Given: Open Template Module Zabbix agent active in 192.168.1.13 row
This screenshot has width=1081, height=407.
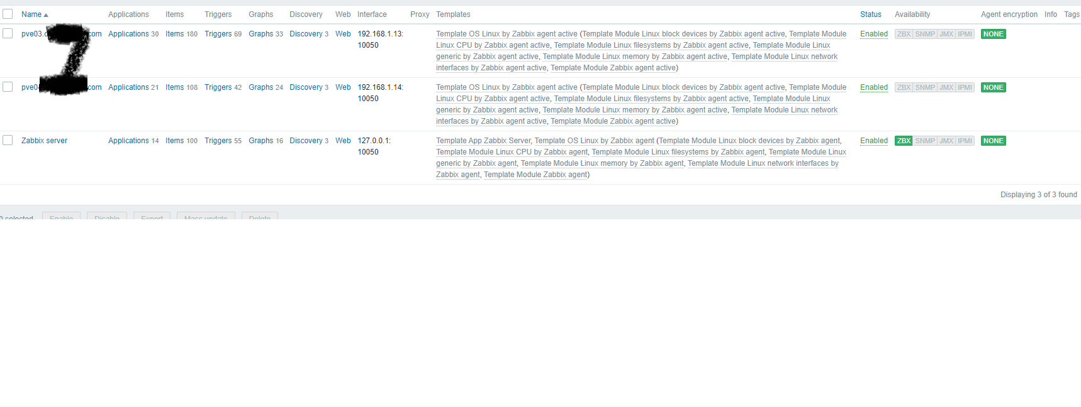Looking at the screenshot, I should [x=613, y=68].
